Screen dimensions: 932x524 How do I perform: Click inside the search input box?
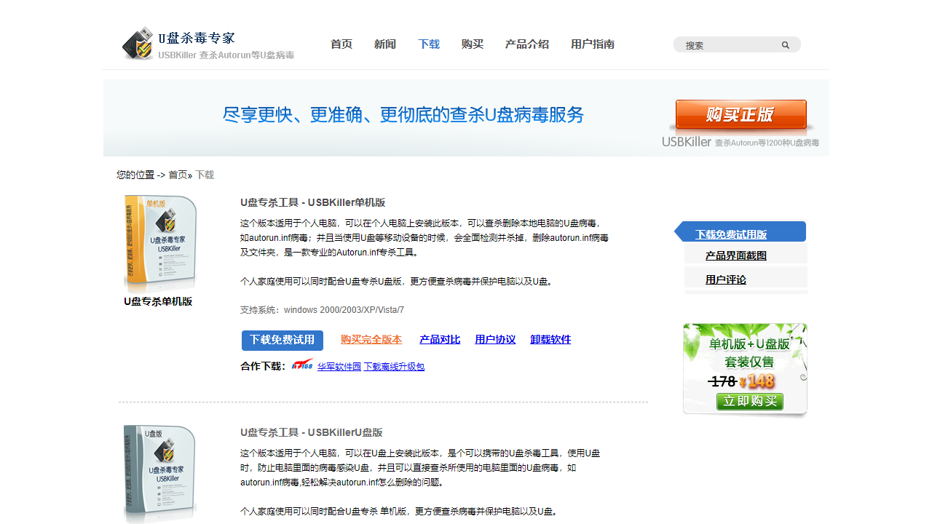point(728,44)
